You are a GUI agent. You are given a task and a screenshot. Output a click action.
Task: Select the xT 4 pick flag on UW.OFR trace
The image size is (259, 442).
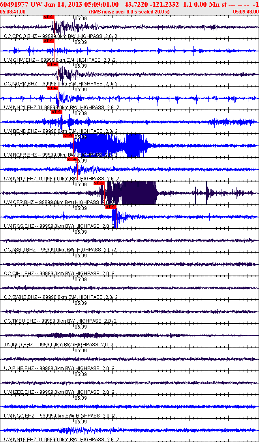tap(99, 183)
